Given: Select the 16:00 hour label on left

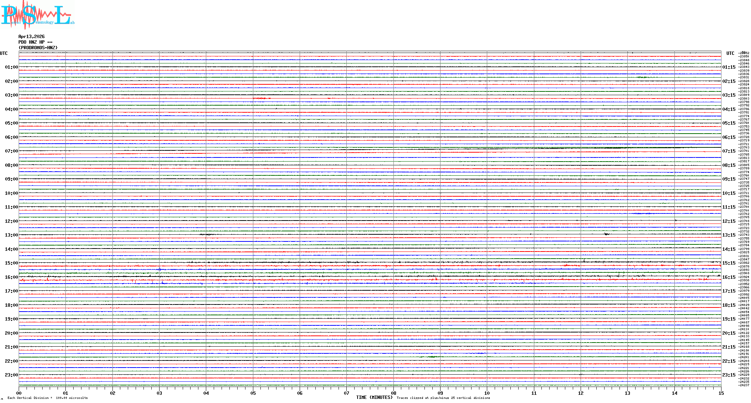Looking at the screenshot, I should point(11,277).
